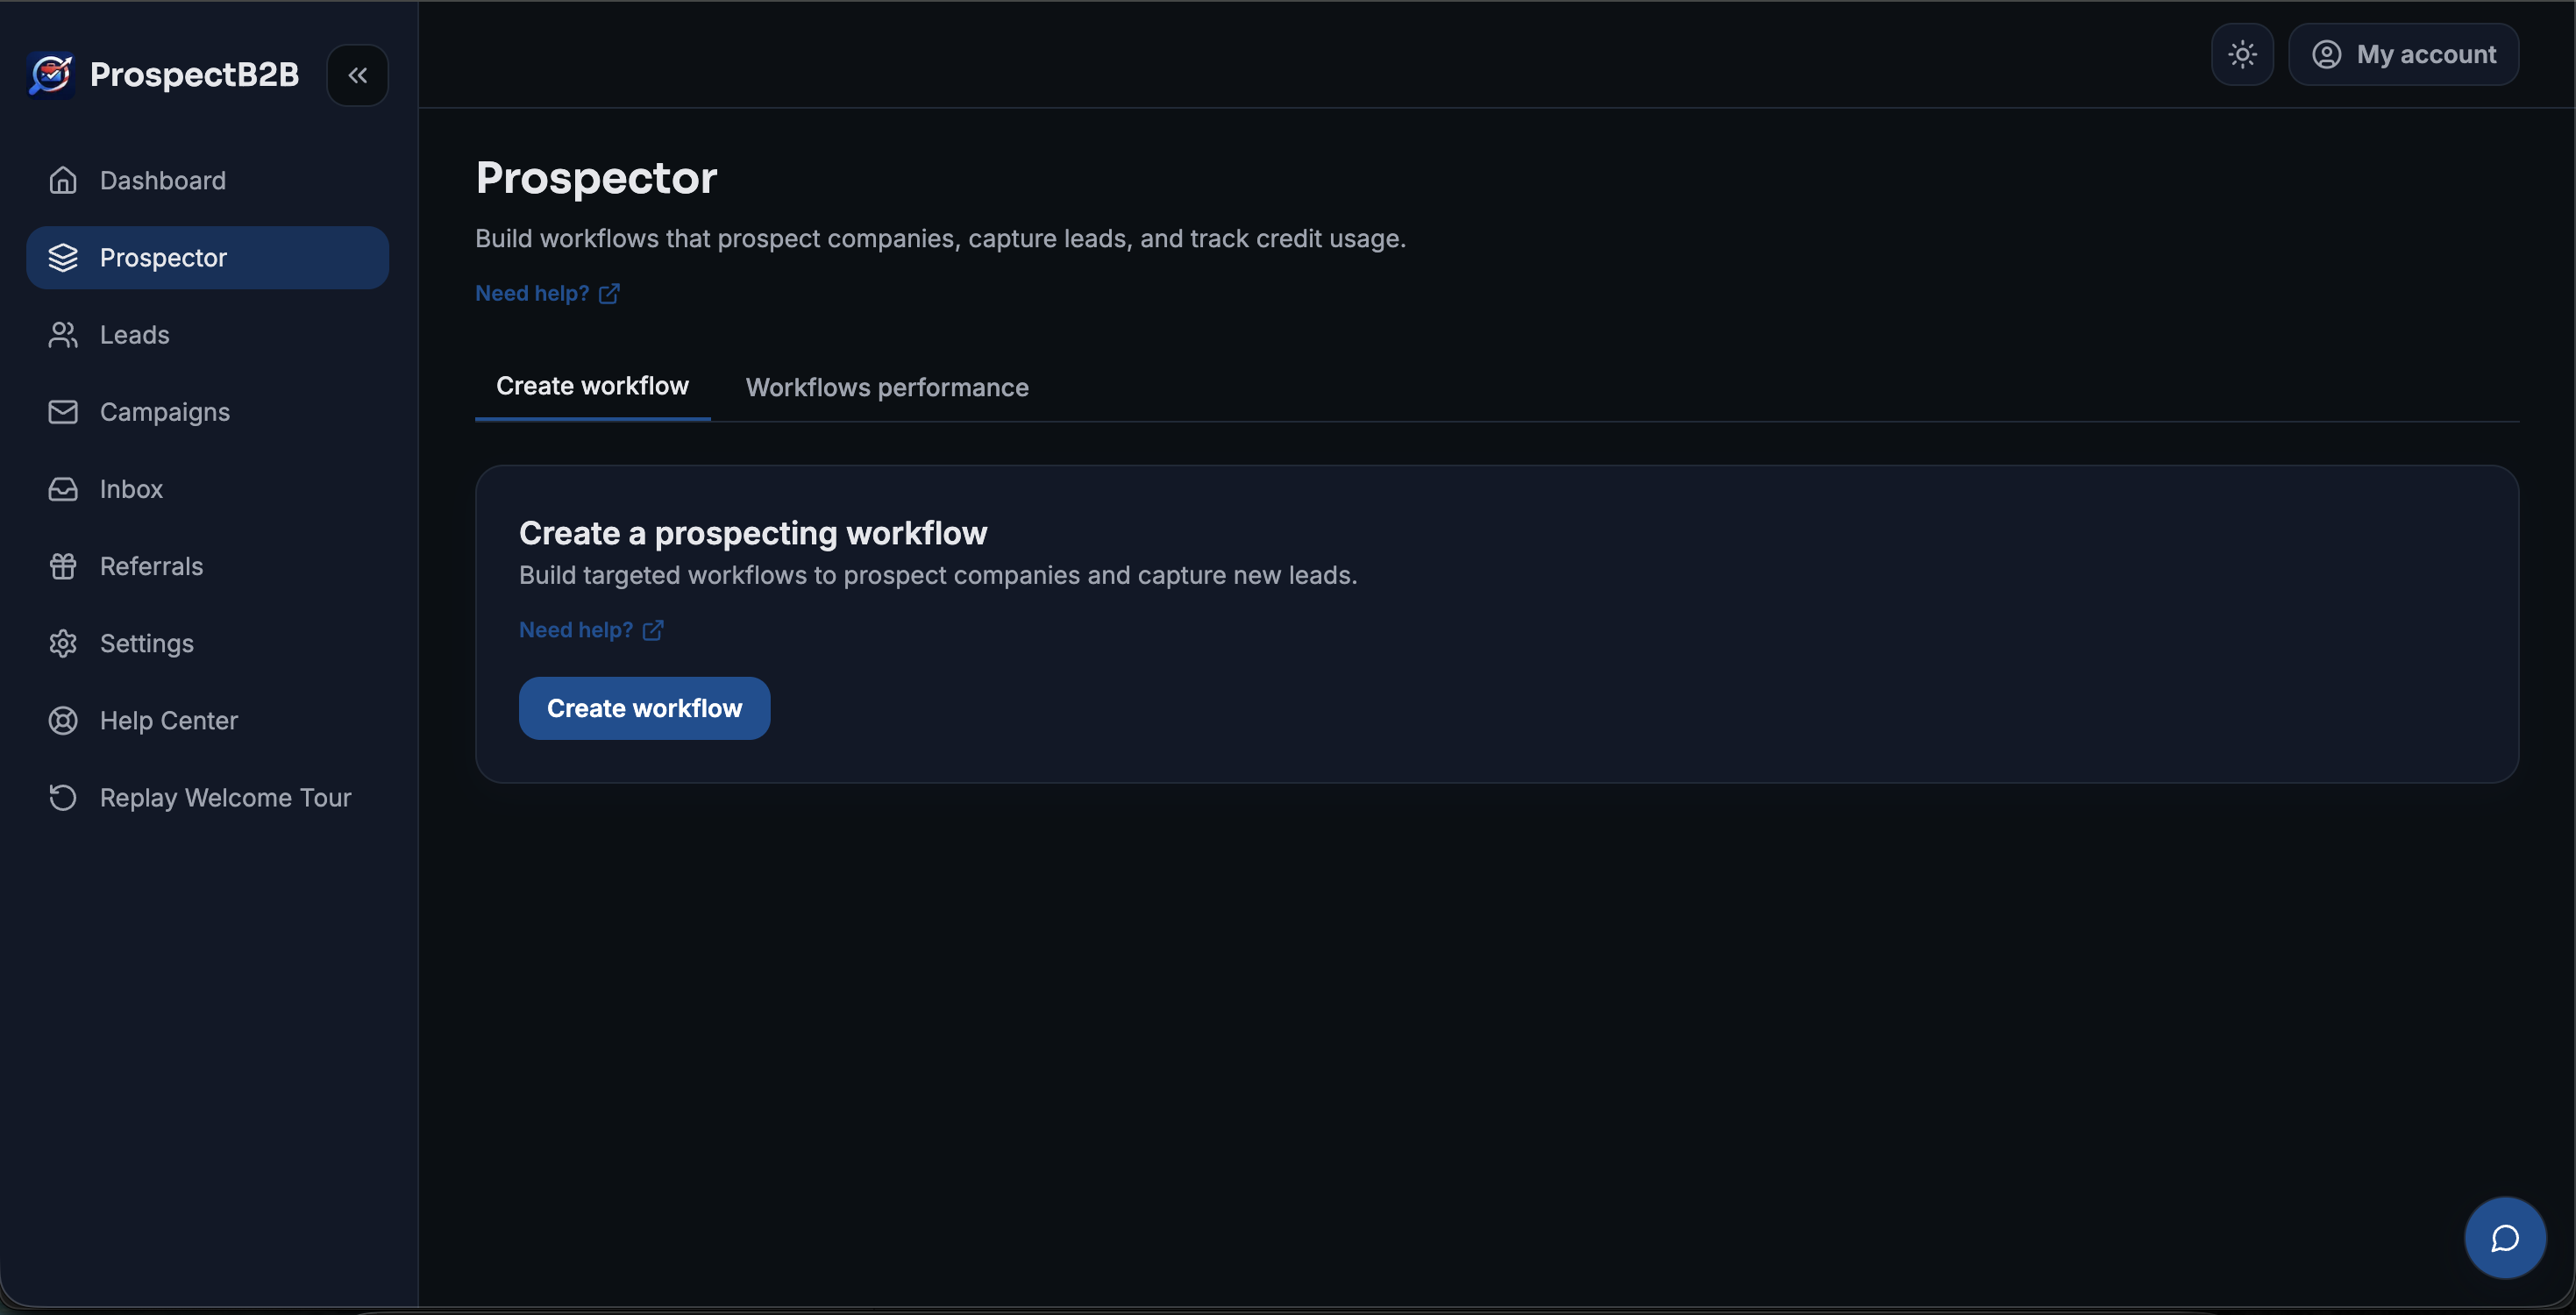
Task: Collapse the sidebar with the double-chevron
Action: click(x=357, y=75)
